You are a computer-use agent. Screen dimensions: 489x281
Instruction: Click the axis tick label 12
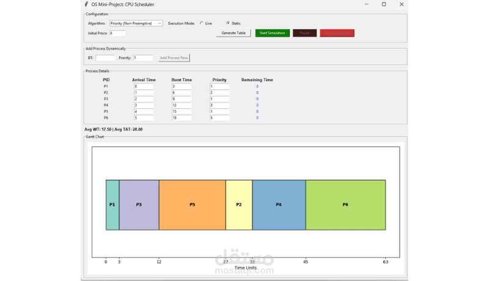click(159, 262)
